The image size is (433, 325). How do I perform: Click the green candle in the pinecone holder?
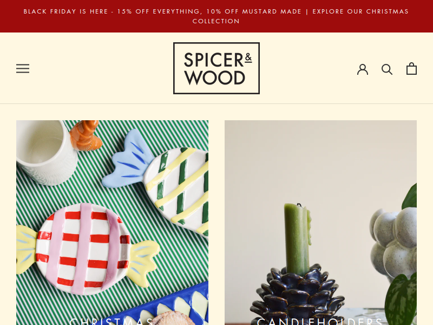tap(298, 239)
